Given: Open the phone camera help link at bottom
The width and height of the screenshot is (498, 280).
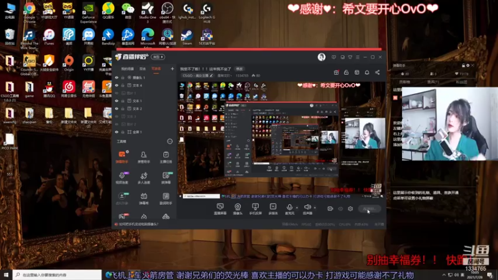Looking at the screenshot, I should coord(138,224).
